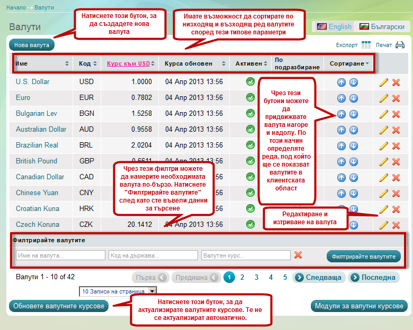Image resolution: width=413 pixels, height=330 pixels.
Task: Toggle active checkmark for Bulgarian Lev
Action: click(x=250, y=114)
